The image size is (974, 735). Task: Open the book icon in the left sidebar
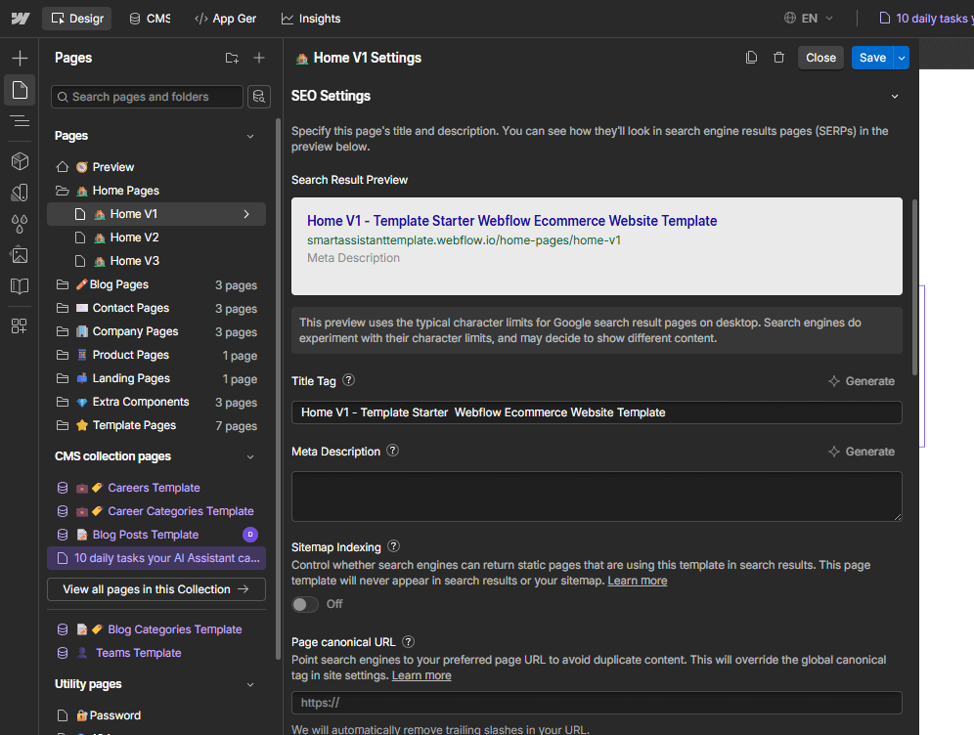[x=20, y=286]
